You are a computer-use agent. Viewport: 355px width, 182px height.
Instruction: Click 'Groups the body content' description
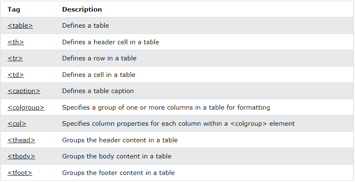click(117, 156)
